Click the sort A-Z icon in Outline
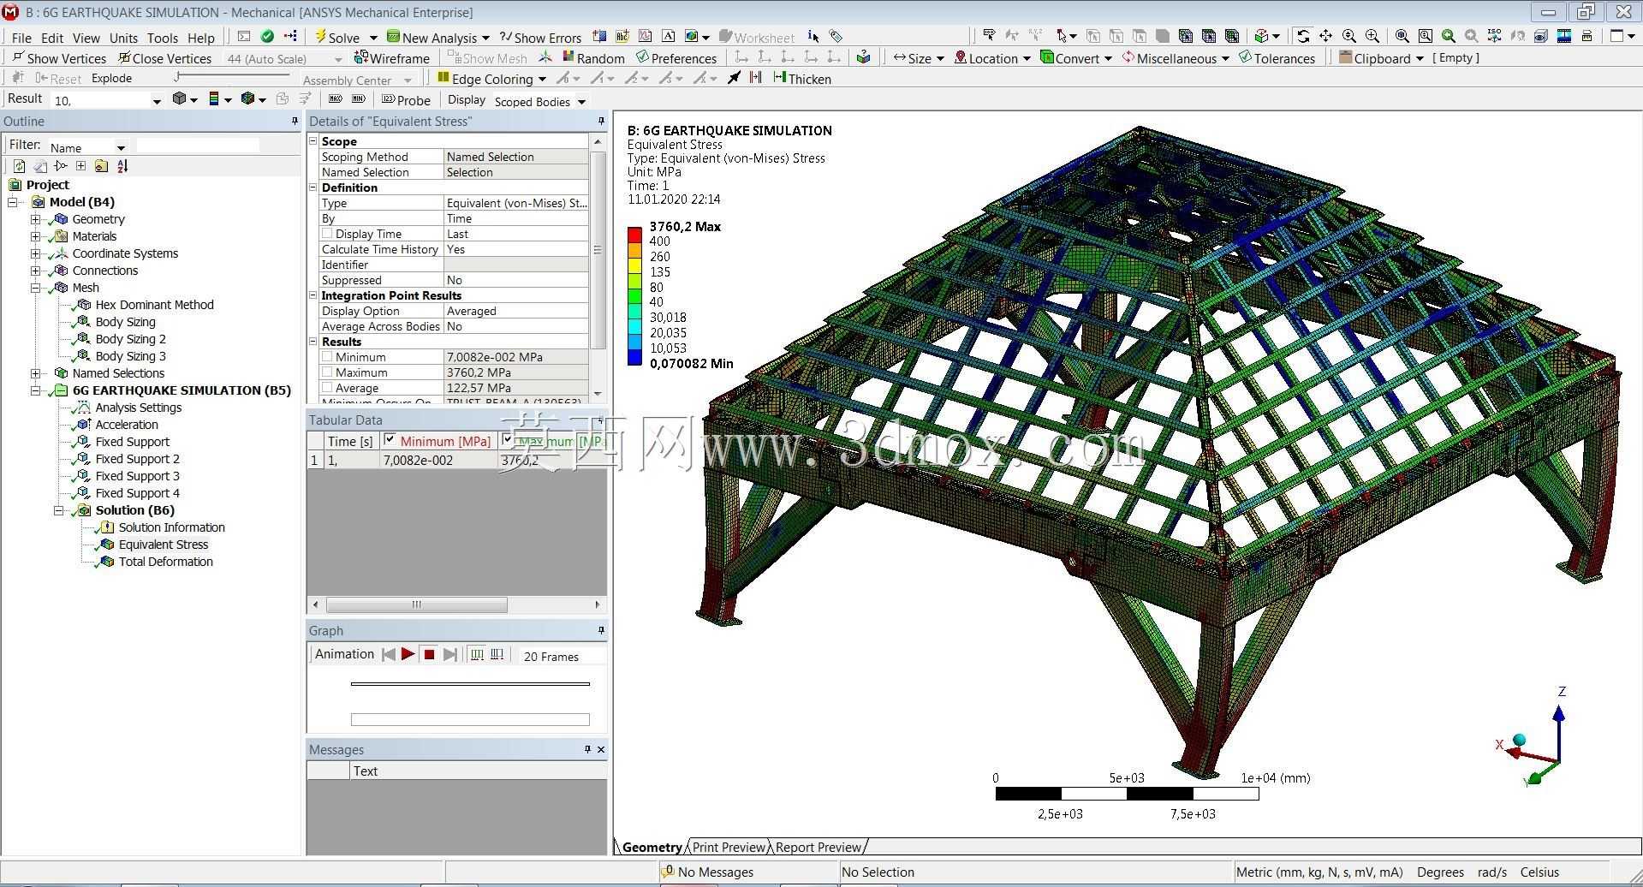1643x887 pixels. [x=122, y=166]
